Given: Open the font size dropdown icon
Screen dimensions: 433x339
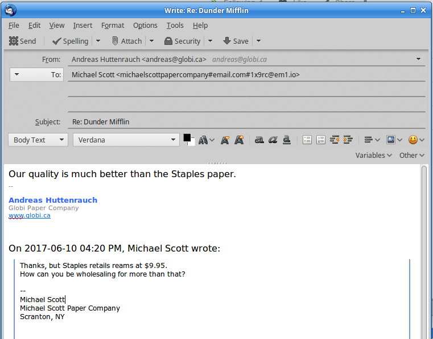Looking at the screenshot, I should coord(207,140).
